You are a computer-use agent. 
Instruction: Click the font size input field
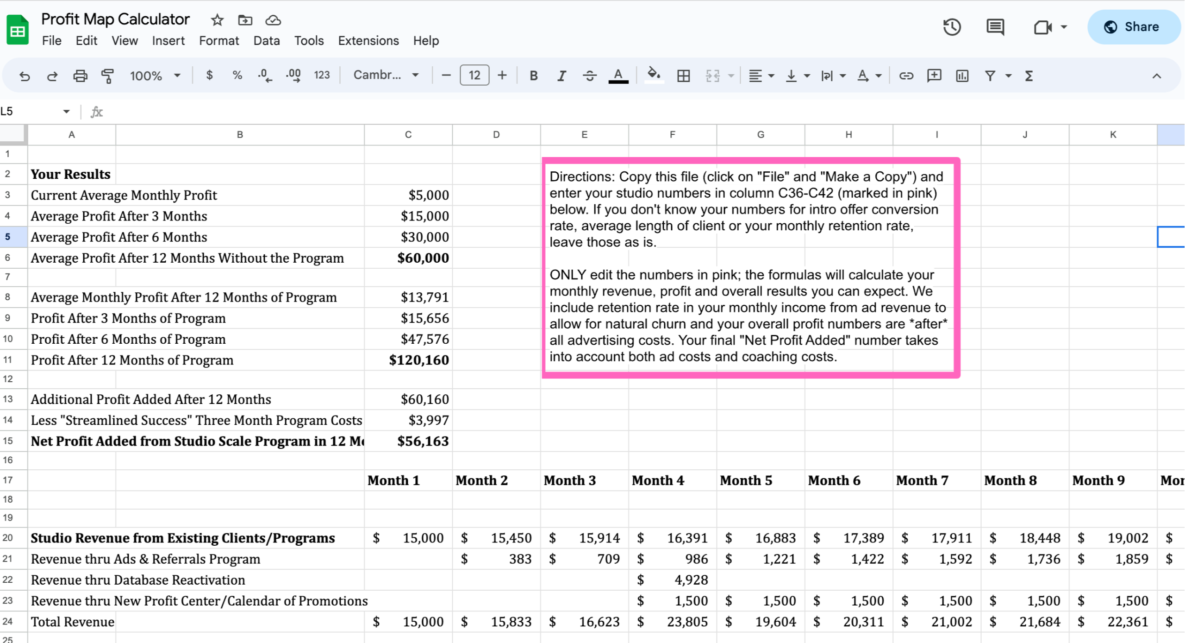pyautogui.click(x=474, y=75)
